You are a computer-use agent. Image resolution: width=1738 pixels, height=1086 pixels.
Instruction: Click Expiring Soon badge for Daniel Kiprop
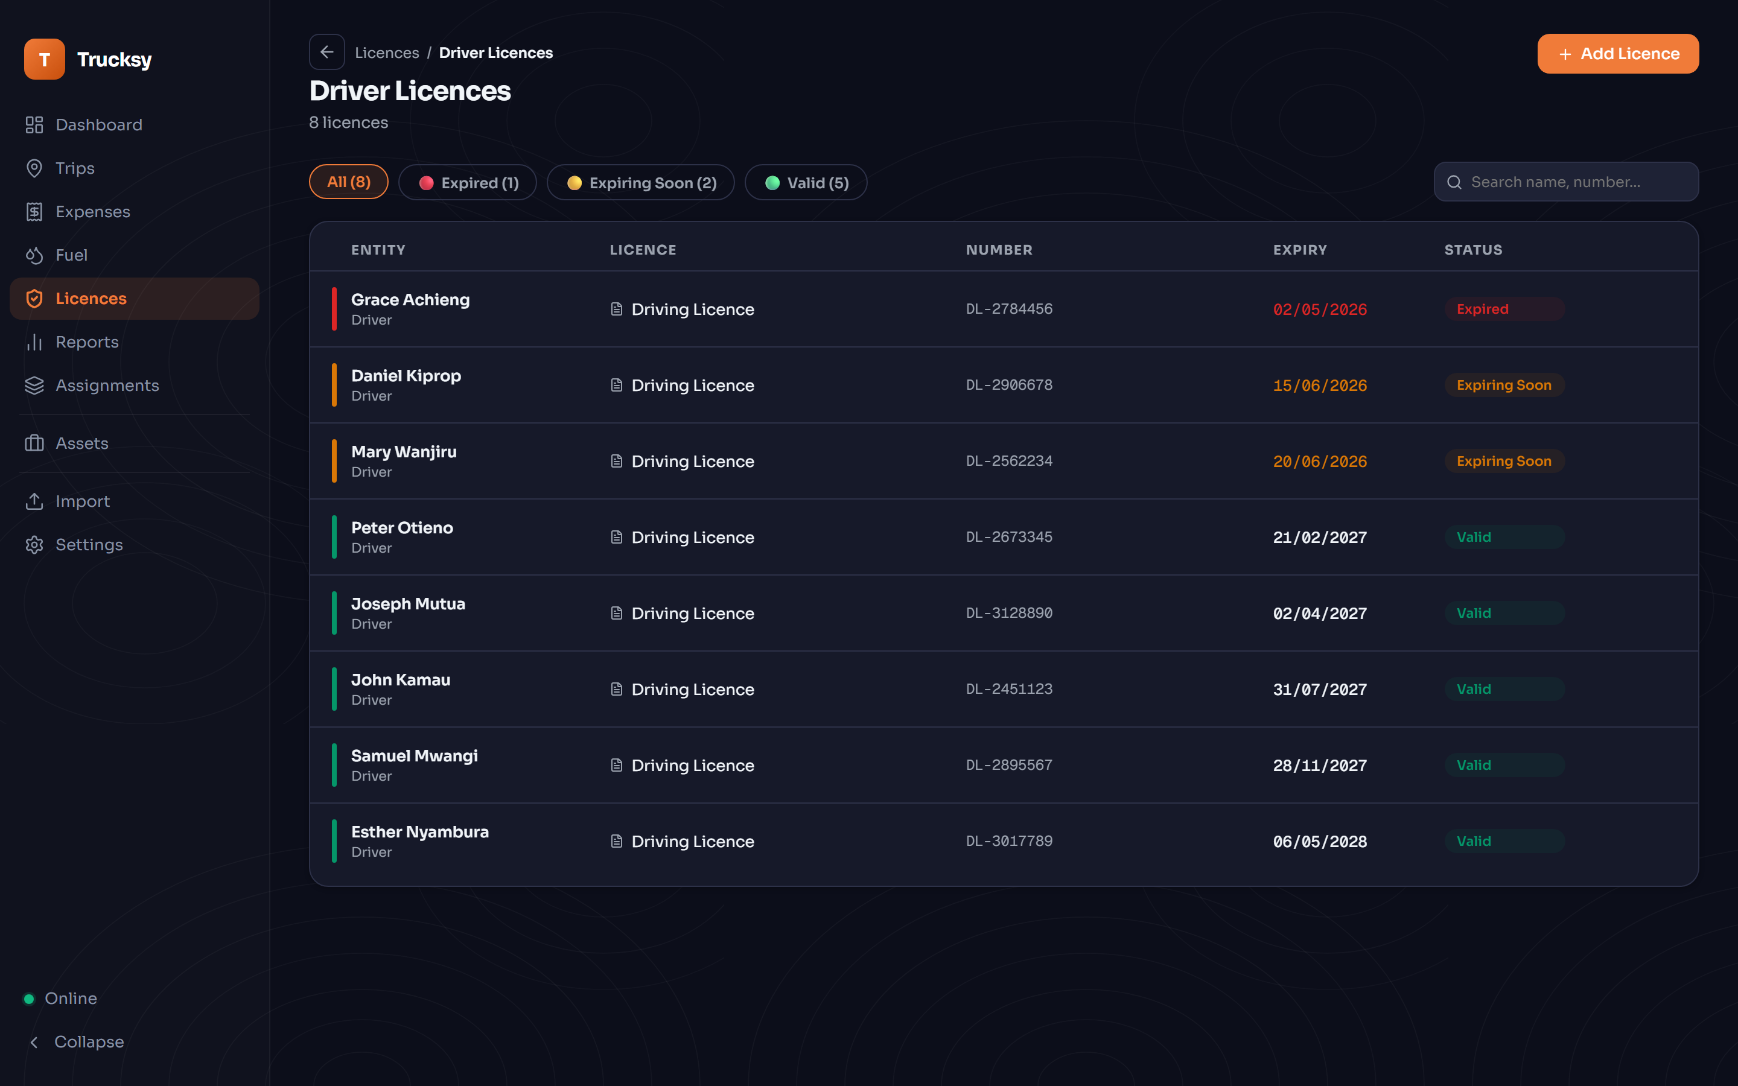coord(1504,386)
